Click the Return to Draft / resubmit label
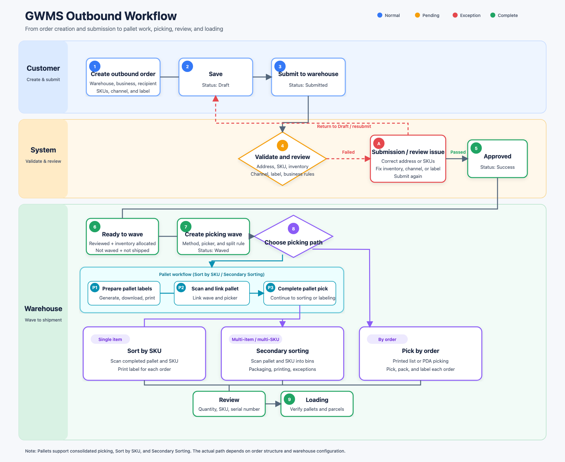 pos(344,126)
